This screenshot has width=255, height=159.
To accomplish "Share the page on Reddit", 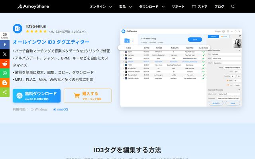I will click(x=5, y=64).
